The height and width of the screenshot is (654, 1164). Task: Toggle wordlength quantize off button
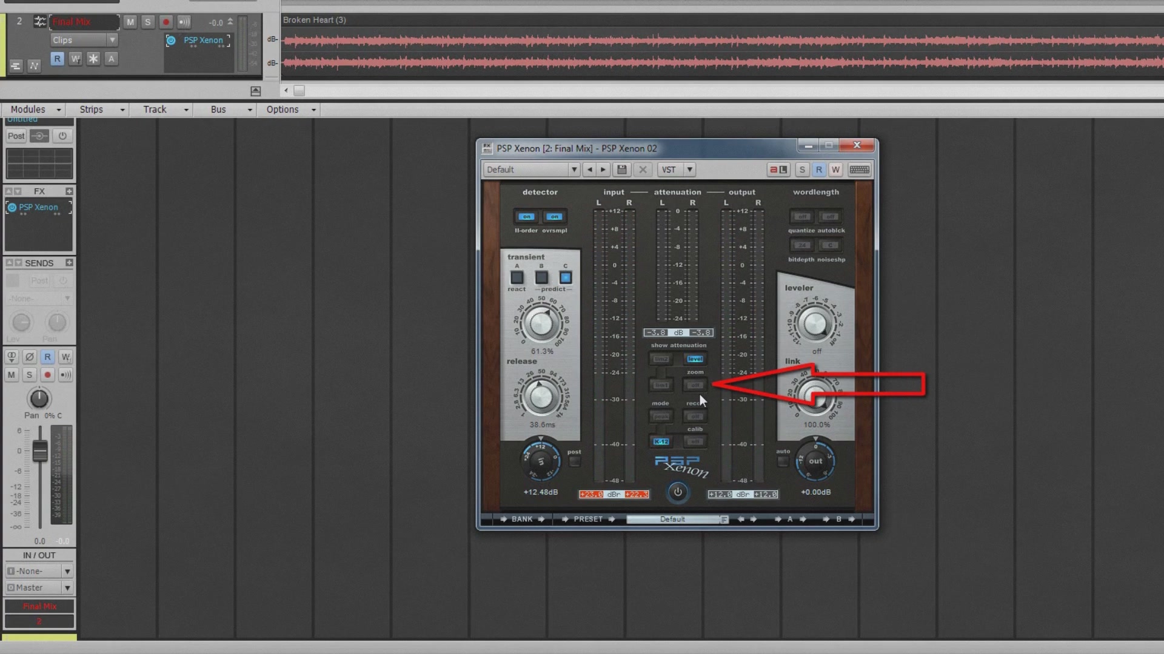coord(802,217)
